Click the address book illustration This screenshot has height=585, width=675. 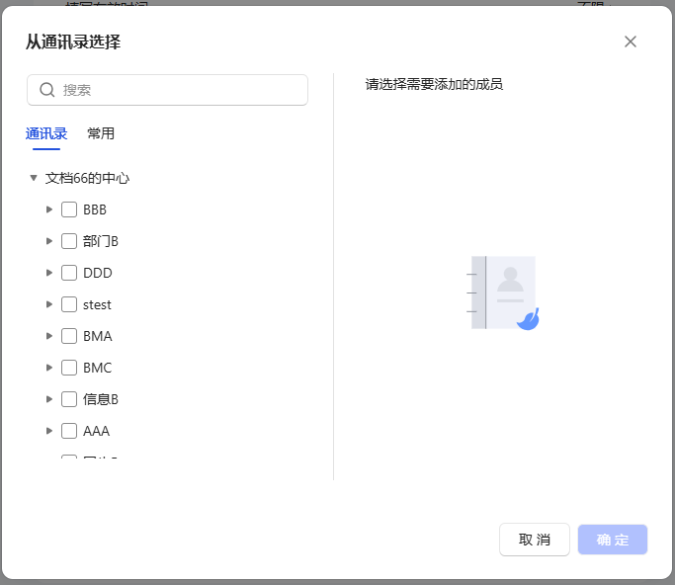(504, 293)
